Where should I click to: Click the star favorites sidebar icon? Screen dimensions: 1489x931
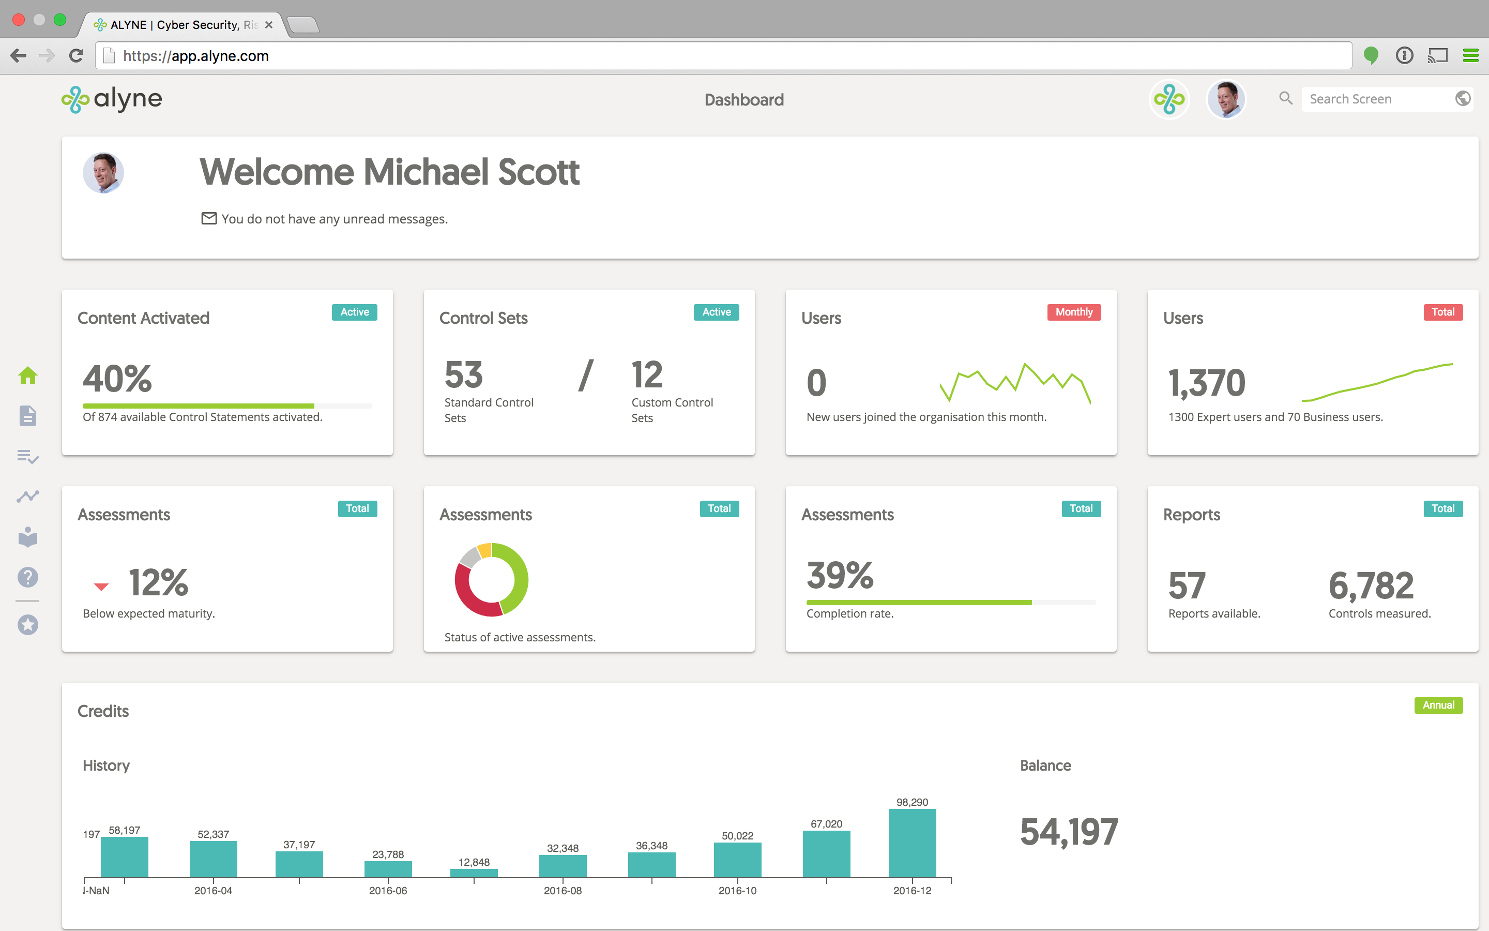[28, 625]
